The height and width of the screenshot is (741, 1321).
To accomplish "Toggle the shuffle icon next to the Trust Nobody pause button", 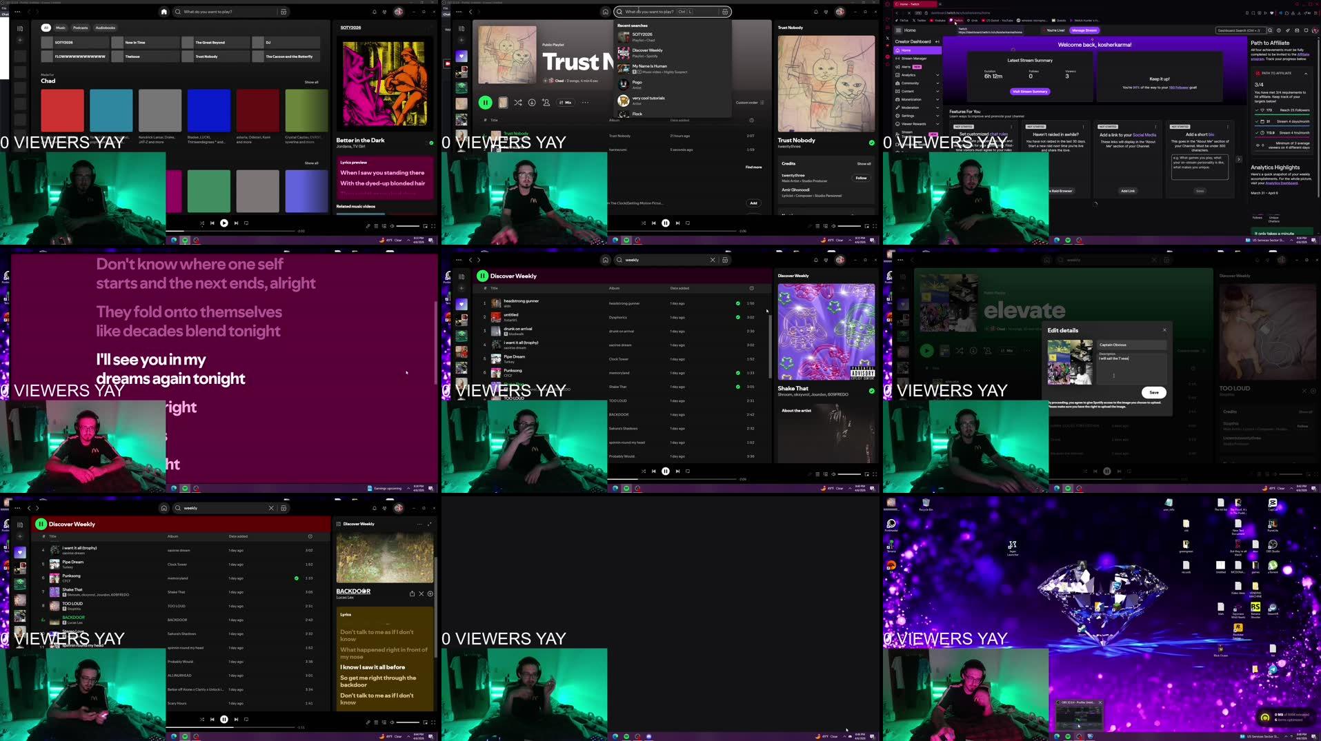I will point(518,103).
